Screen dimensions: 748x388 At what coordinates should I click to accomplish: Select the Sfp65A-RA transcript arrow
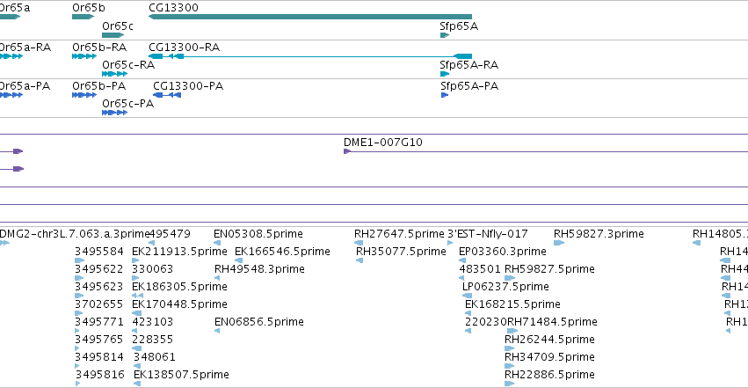tap(445, 74)
